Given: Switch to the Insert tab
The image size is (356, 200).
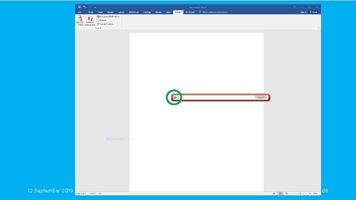Looking at the screenshot, I should pos(100,12).
